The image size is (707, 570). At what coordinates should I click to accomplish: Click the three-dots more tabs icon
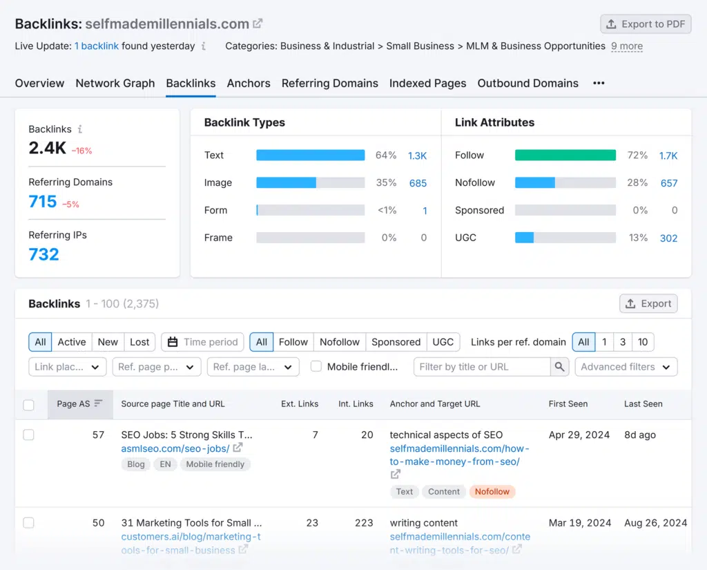coord(599,83)
